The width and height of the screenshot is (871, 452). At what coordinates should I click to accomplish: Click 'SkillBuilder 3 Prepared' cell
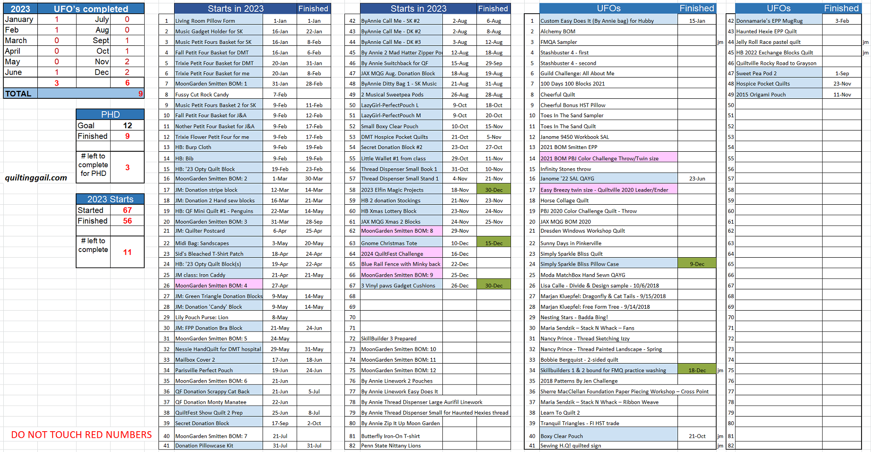[x=401, y=339]
